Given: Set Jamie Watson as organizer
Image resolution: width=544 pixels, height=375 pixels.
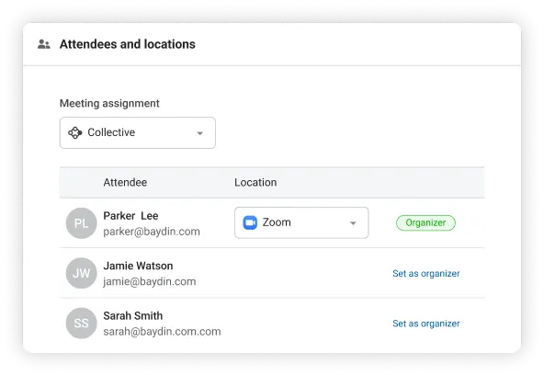Looking at the screenshot, I should (x=426, y=273).
